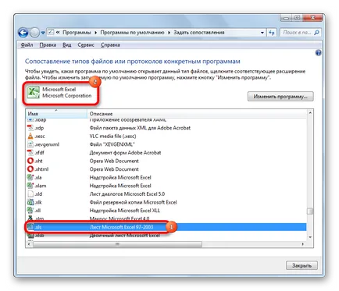Image resolution: width=339 pixels, height=291 pixels.
Task: Open the Справка menu
Action: pyautogui.click(x=110, y=45)
